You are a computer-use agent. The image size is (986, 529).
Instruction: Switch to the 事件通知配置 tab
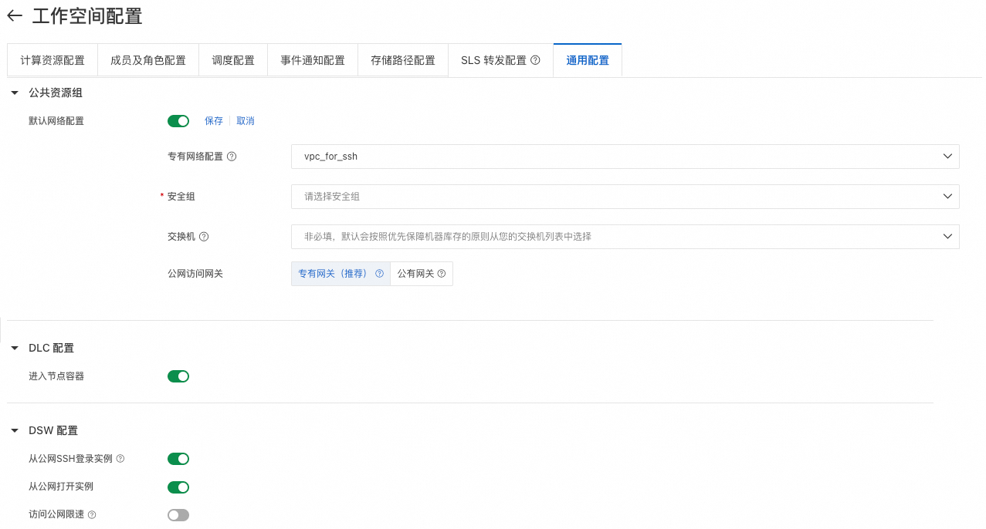coord(313,60)
